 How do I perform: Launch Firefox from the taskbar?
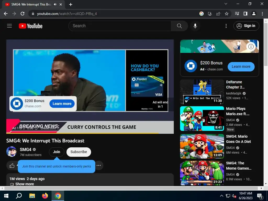45,196
